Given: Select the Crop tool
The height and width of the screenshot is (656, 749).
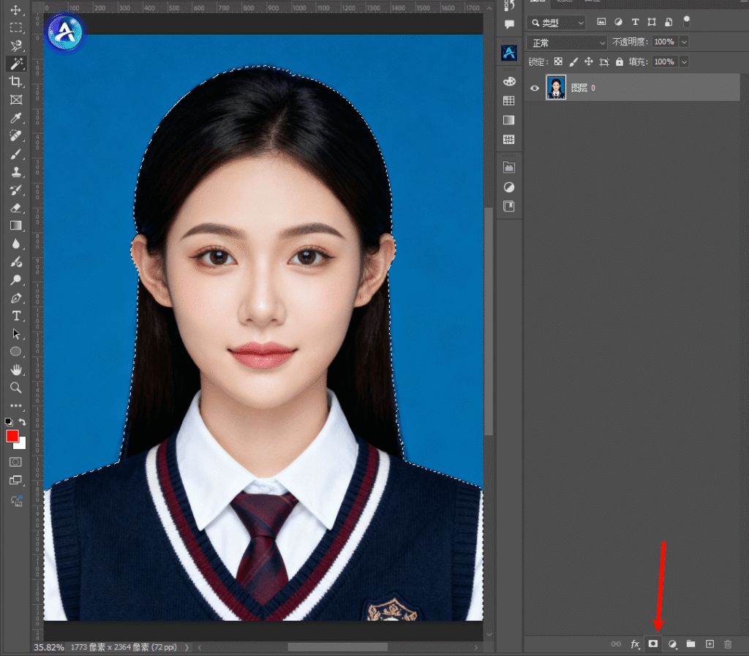Looking at the screenshot, I should (15, 82).
